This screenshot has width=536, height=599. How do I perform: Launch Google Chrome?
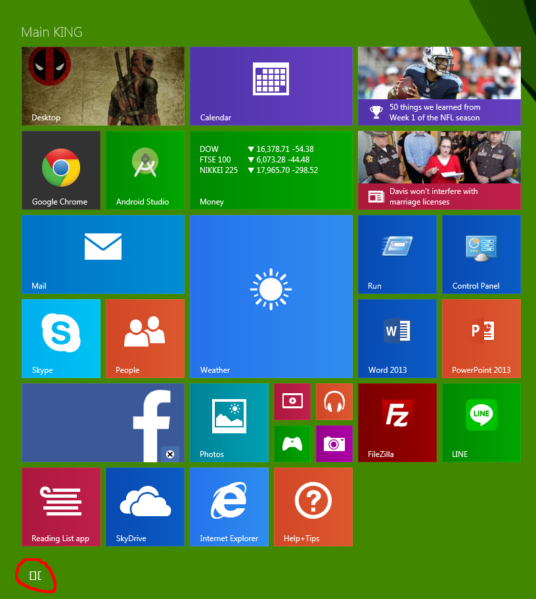61,170
